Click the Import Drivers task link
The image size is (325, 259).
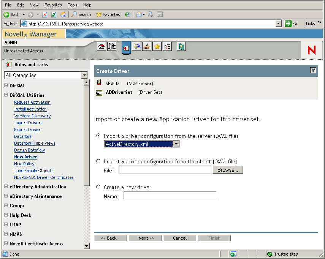28,123
